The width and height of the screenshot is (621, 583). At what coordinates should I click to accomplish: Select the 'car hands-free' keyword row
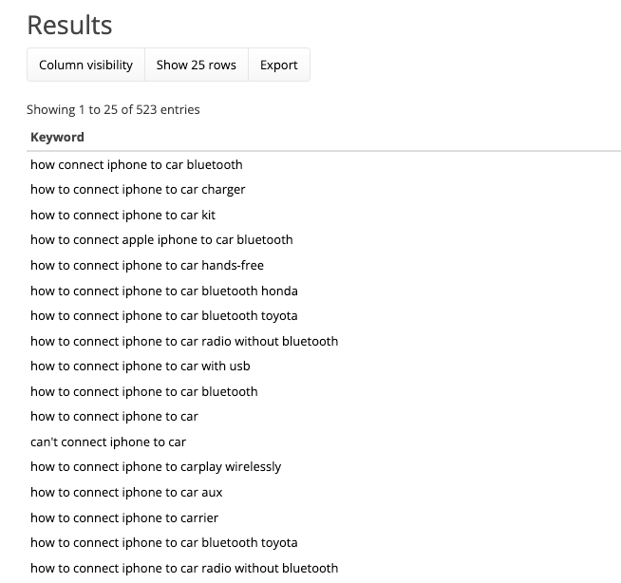[147, 265]
